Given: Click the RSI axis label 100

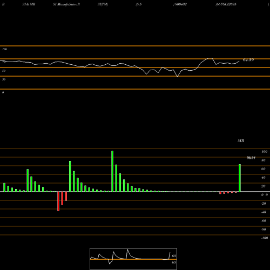Looking at the screenshot, I should tap(4, 49).
